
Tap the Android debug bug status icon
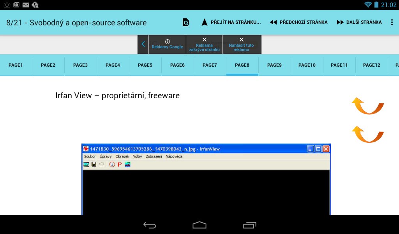[x=7, y=5]
